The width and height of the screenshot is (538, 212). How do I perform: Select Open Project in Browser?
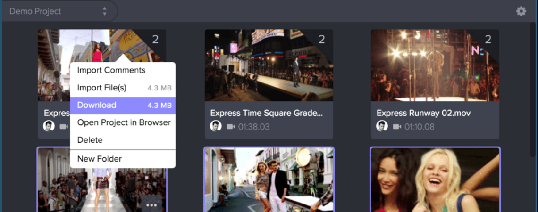123,122
